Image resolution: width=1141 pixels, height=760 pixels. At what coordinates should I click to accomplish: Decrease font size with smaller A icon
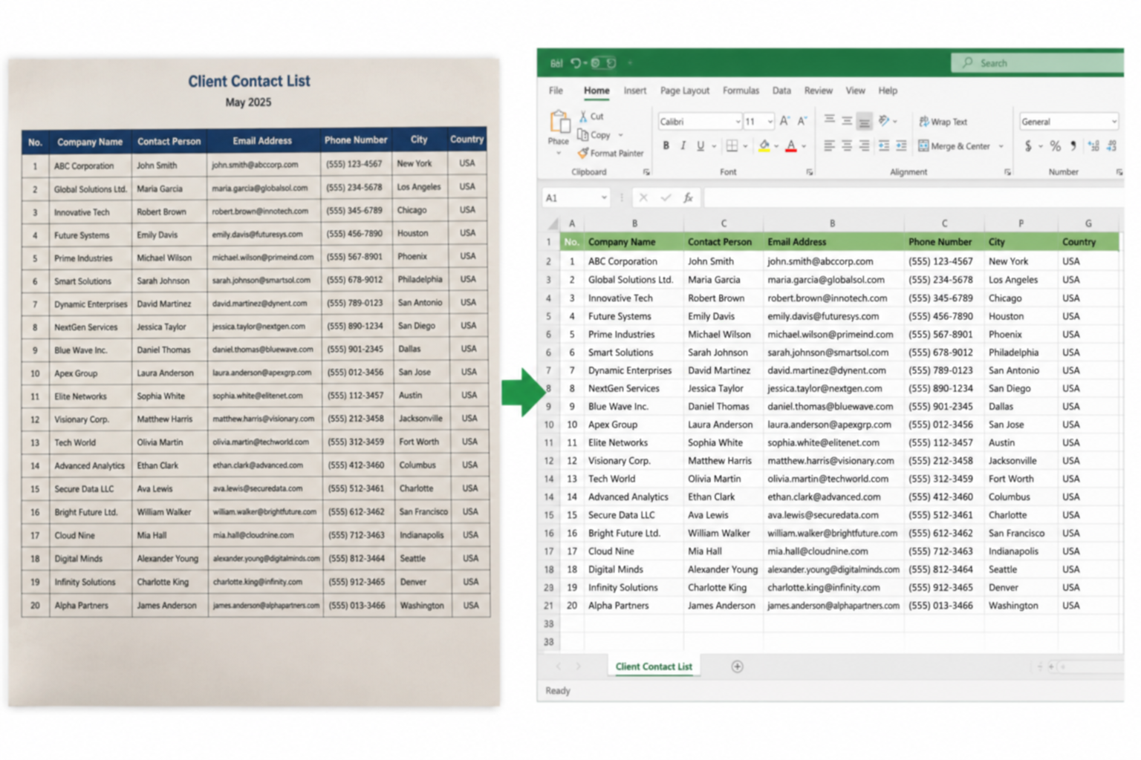[802, 121]
